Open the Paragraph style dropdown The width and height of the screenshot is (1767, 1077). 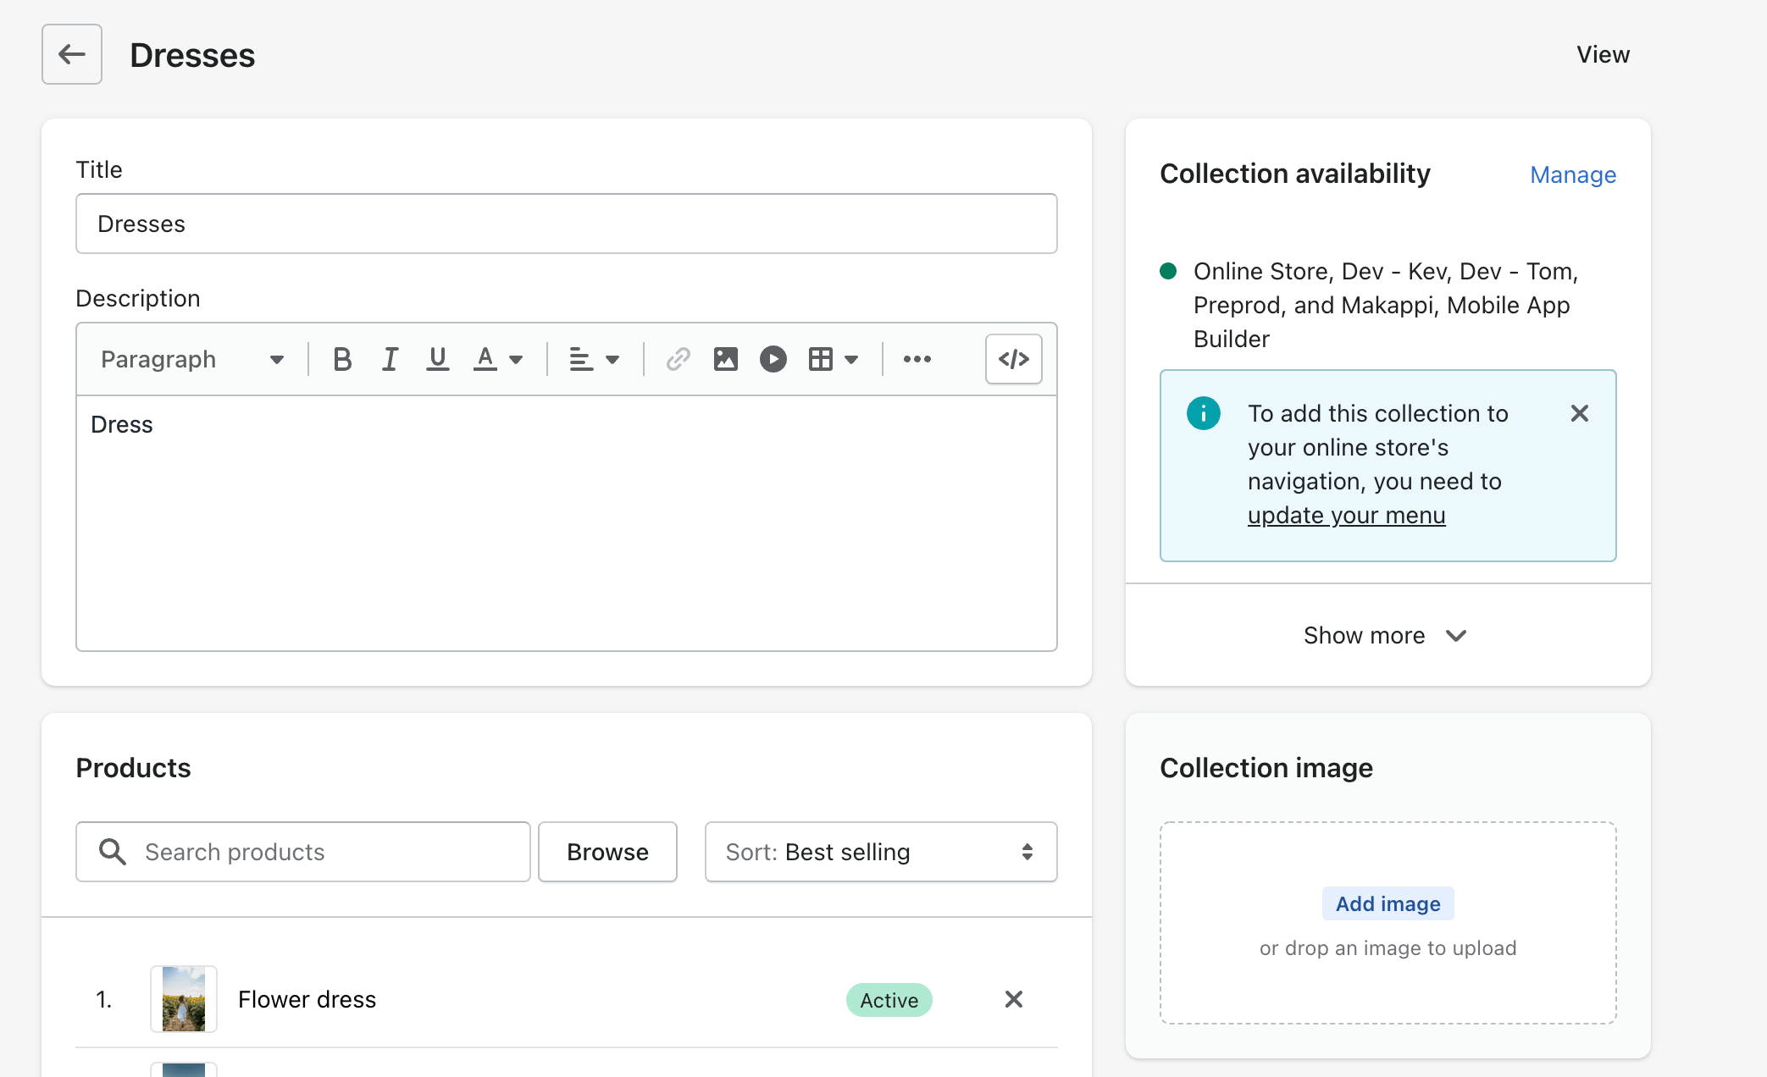coord(191,359)
